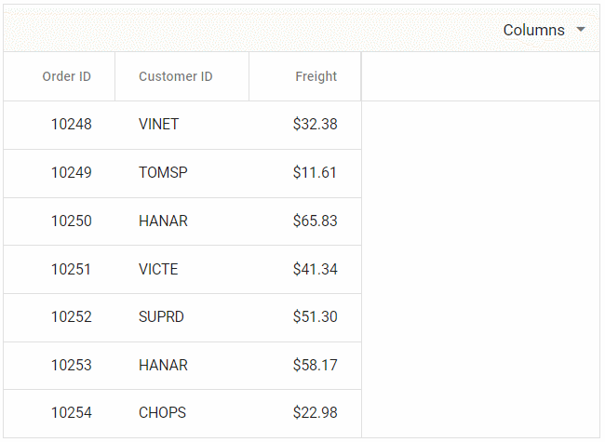Click the SUPRD customer cell

[162, 317]
